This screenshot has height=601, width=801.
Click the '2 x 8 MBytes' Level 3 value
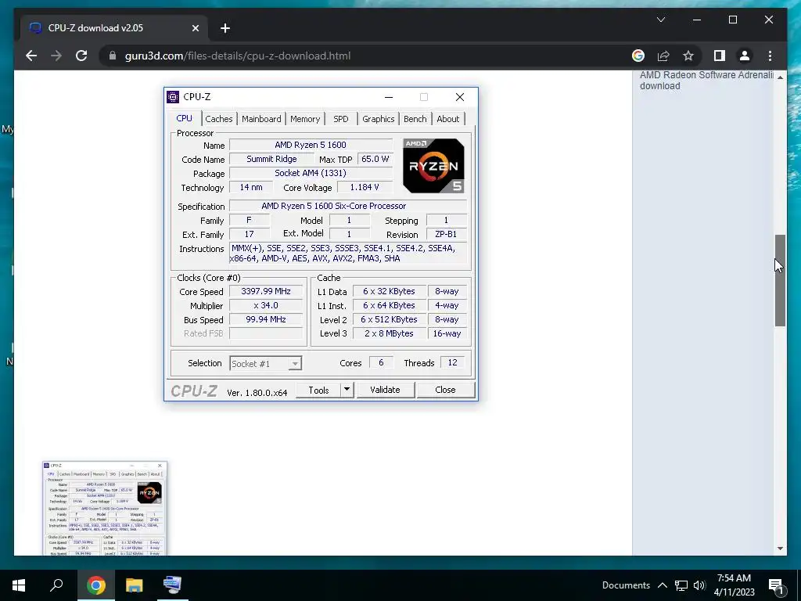click(x=389, y=333)
